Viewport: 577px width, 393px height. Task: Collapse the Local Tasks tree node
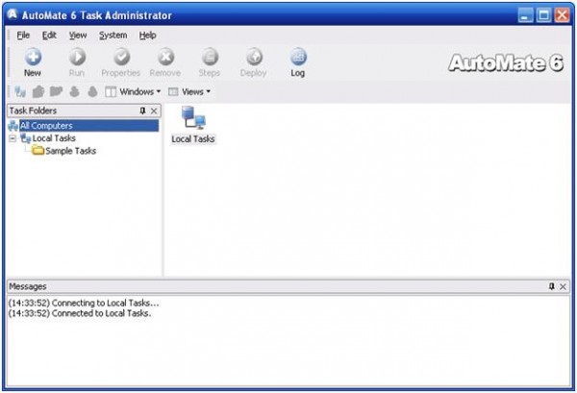point(13,138)
